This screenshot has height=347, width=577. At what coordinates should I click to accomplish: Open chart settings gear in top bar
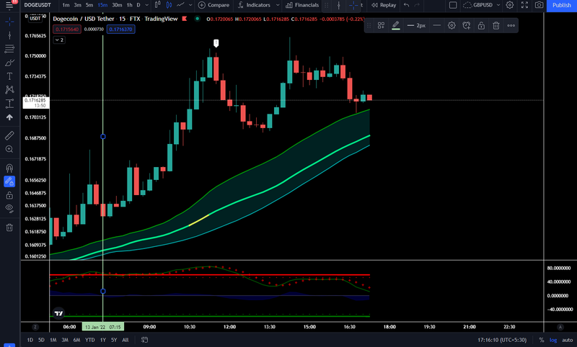(510, 5)
